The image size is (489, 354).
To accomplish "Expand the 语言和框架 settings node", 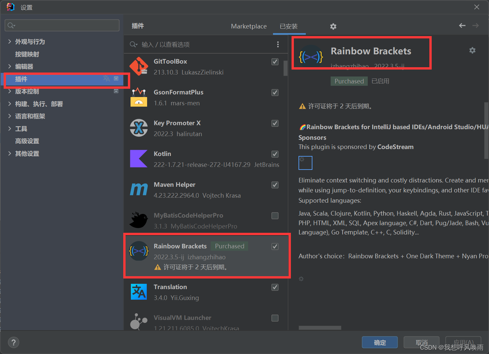I will coord(10,116).
